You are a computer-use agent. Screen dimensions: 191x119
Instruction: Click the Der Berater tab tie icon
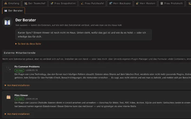pos(6,11)
